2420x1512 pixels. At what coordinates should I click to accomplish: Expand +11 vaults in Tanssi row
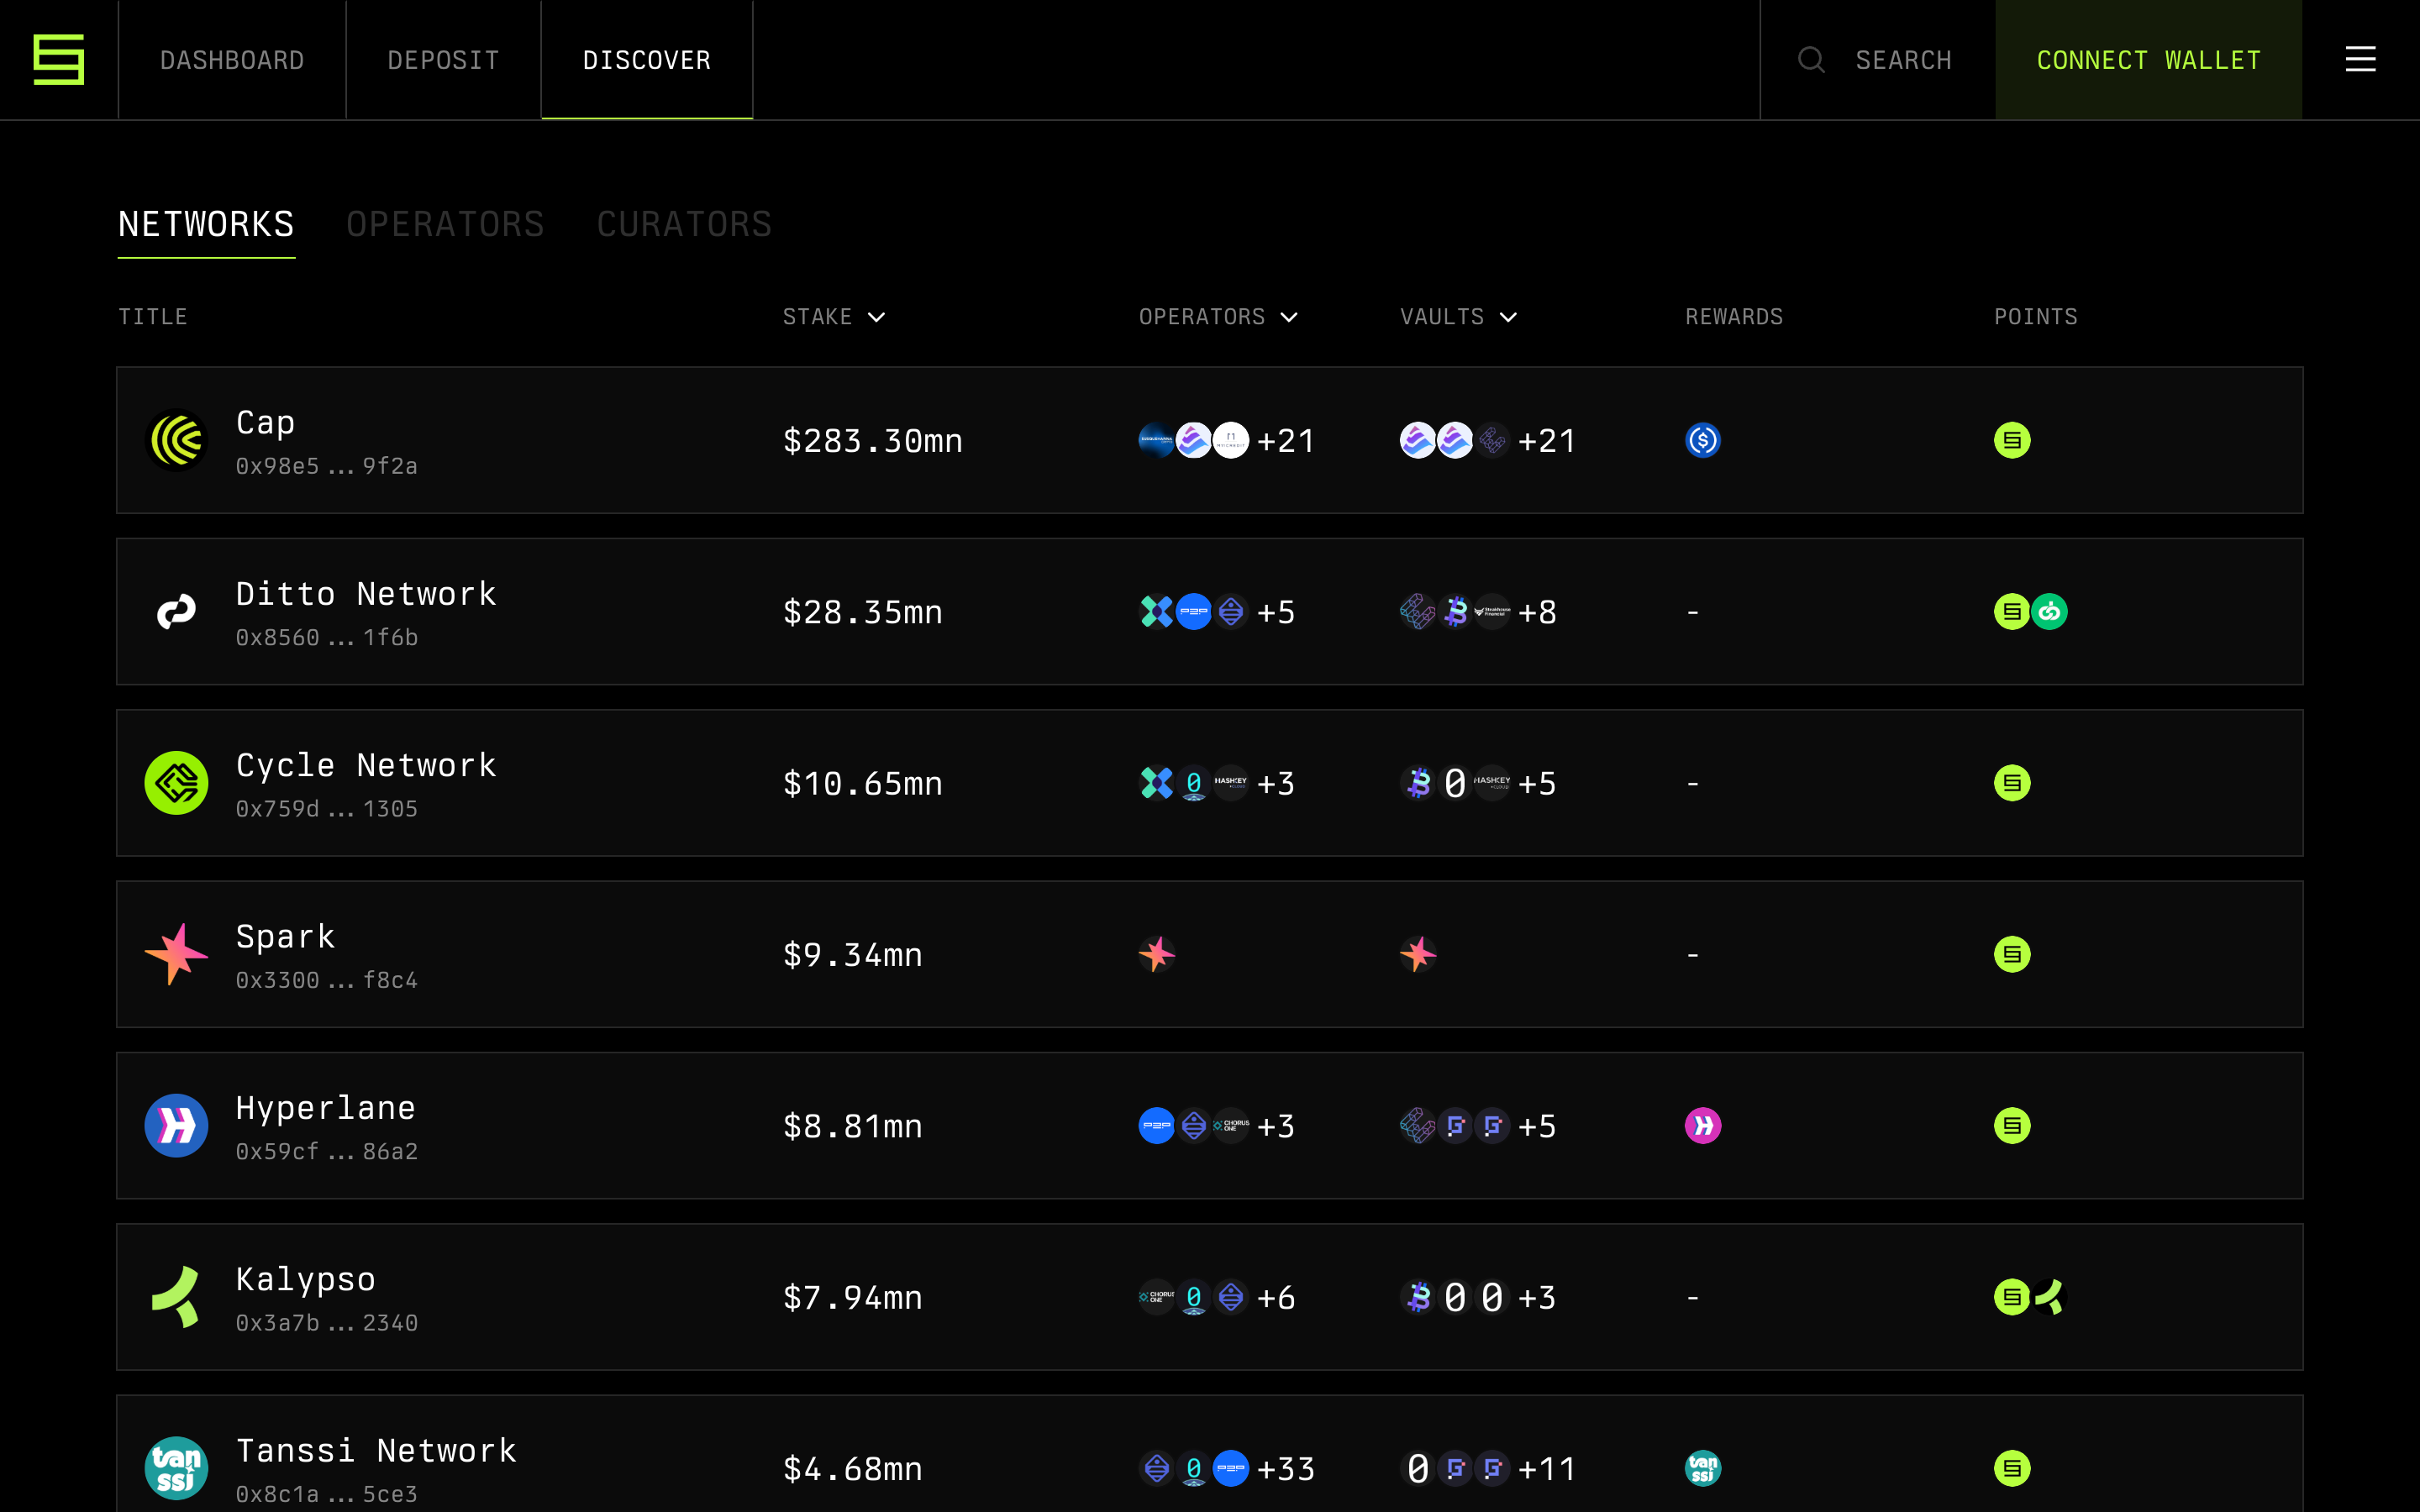point(1546,1468)
